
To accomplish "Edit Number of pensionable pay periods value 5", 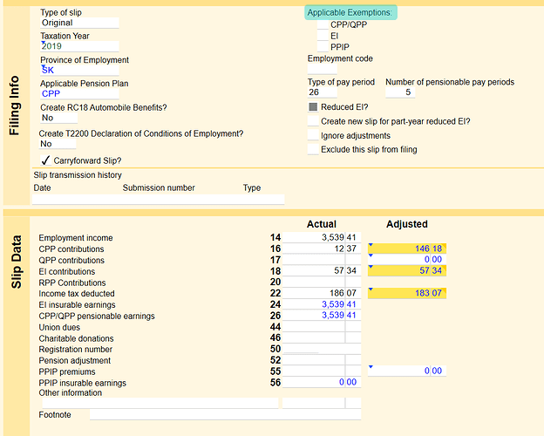I will tap(400, 92).
